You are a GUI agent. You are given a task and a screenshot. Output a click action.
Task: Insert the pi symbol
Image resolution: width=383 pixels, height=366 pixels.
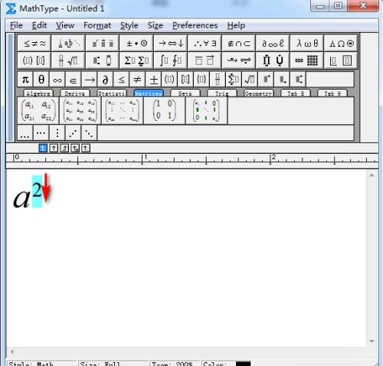tap(25, 80)
